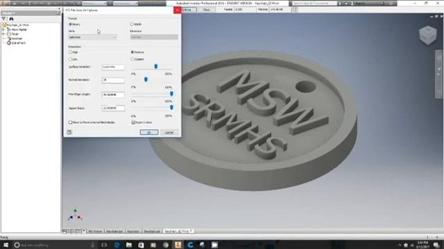This screenshot has height=249, width=444.
Task: Open the blue C app in taskbar
Action: [190, 245]
